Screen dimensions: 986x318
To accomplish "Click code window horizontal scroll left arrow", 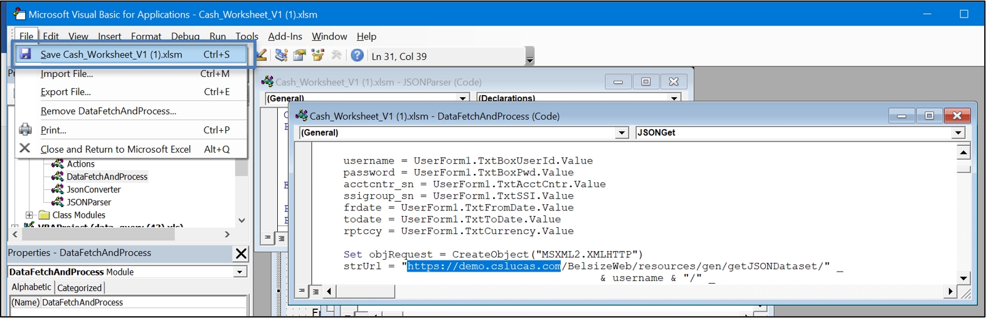I will [329, 291].
